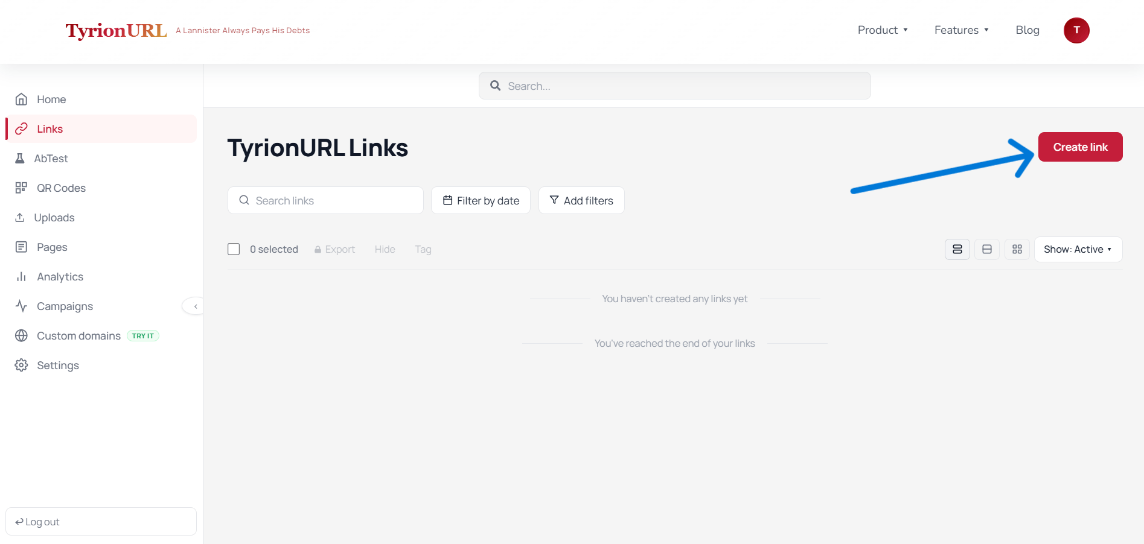Open Pages from the sidebar
Image resolution: width=1144 pixels, height=544 pixels.
(101, 247)
